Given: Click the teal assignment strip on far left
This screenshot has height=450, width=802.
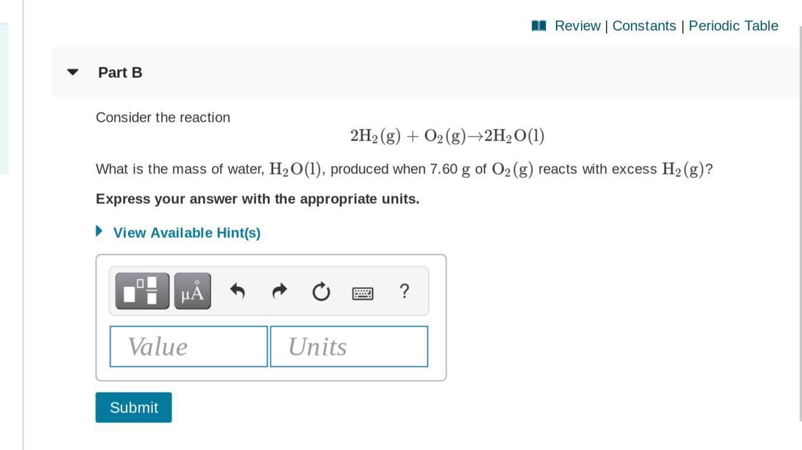Looking at the screenshot, I should coord(4,97).
